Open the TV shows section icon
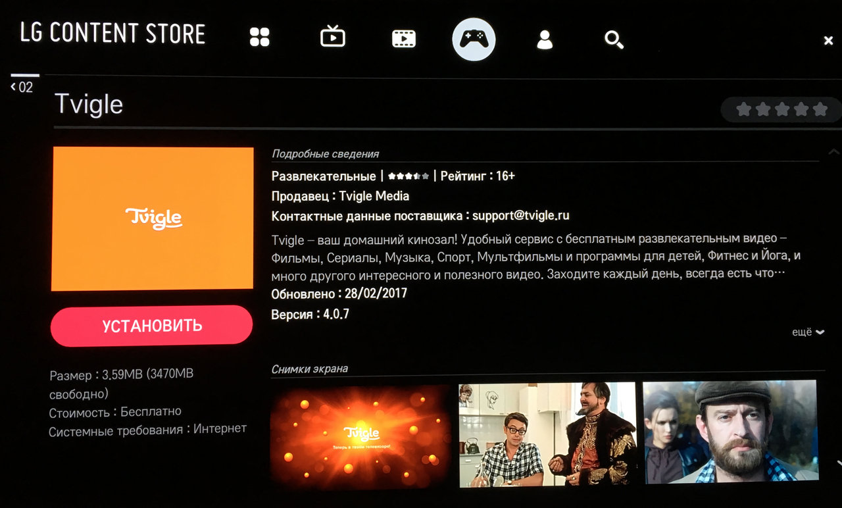Image resolution: width=842 pixels, height=508 pixels. pos(333,36)
